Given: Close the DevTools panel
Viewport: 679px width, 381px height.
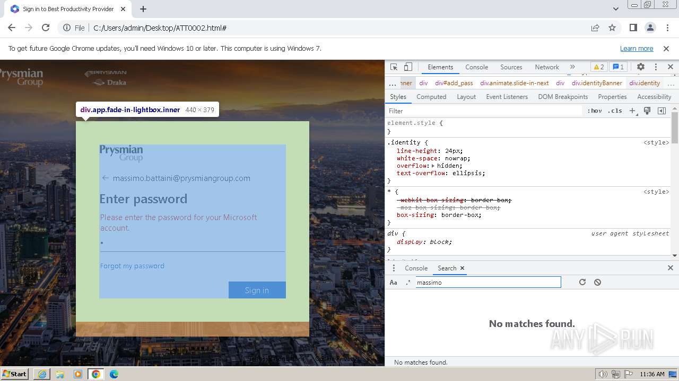Looking at the screenshot, I should [x=671, y=67].
